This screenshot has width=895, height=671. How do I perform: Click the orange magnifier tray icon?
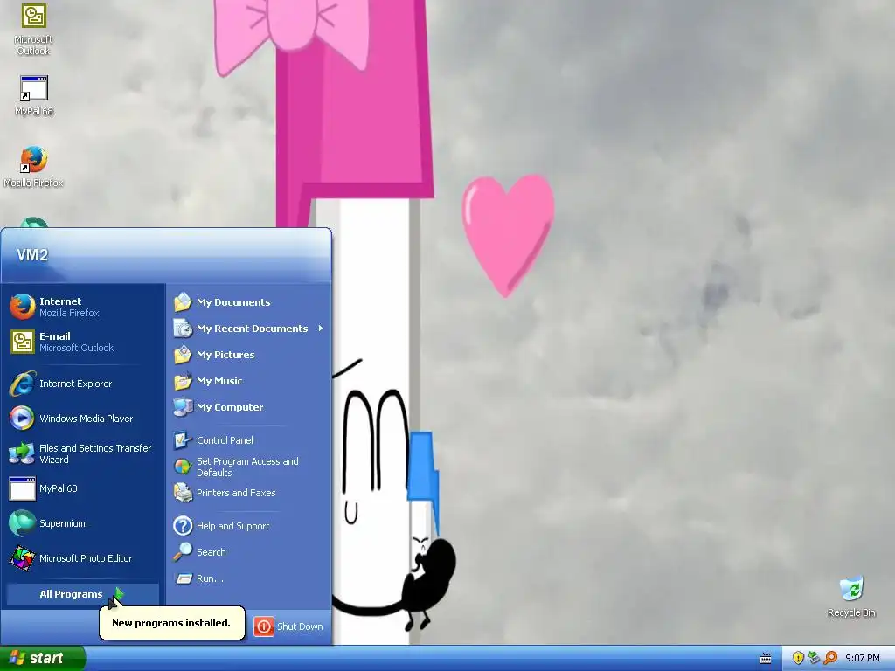830,658
